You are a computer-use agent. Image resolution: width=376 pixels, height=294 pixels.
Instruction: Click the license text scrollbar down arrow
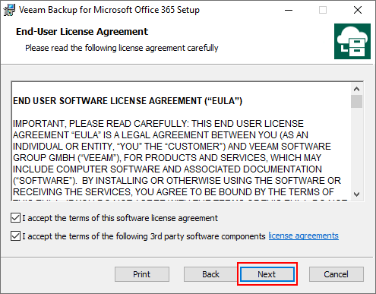pyautogui.click(x=357, y=194)
